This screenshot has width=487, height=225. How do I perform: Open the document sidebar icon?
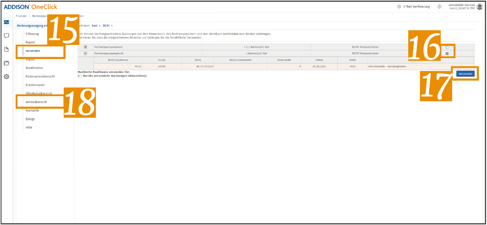6,49
